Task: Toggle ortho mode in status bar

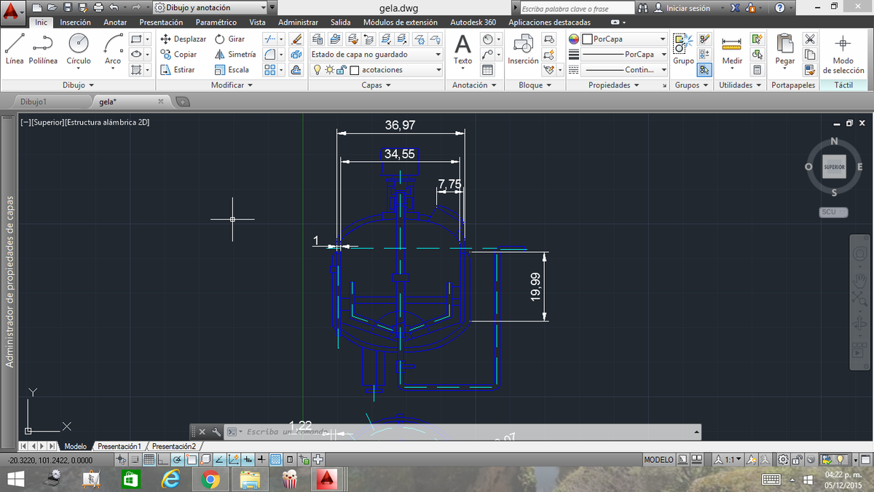Action: click(162, 460)
